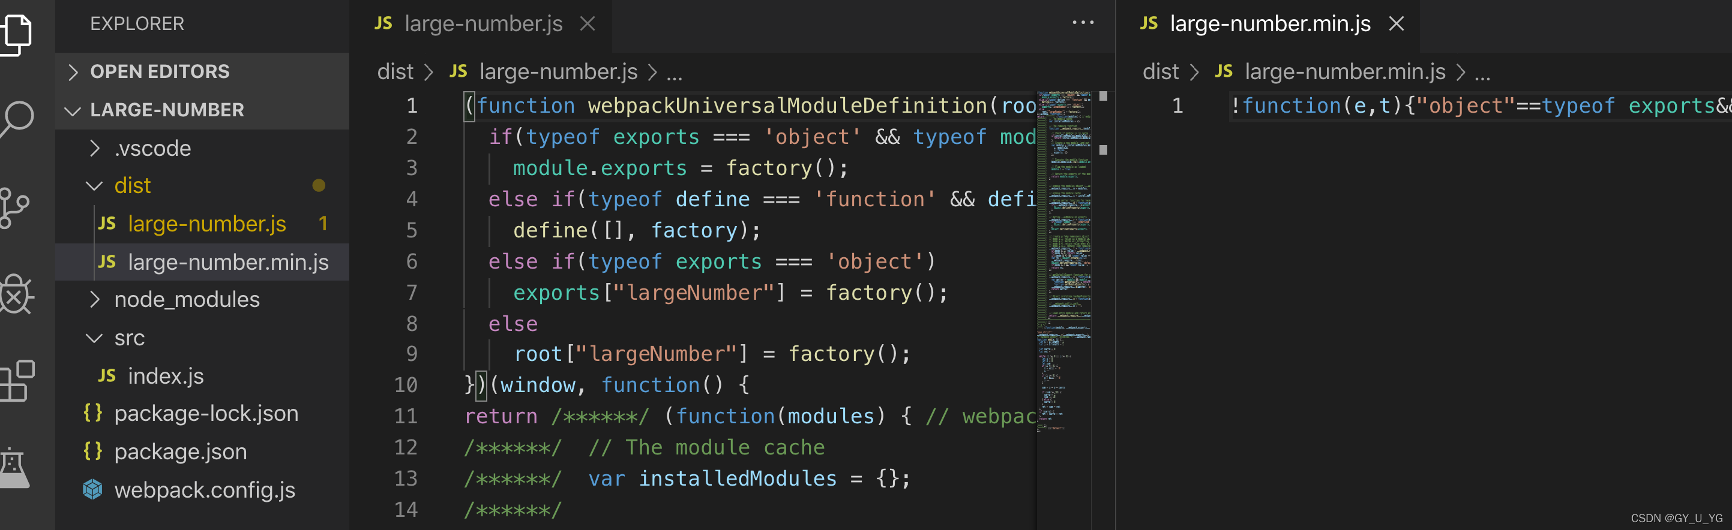The width and height of the screenshot is (1732, 530).
Task: Click dist breadcrumb in left editor
Action: tap(395, 71)
